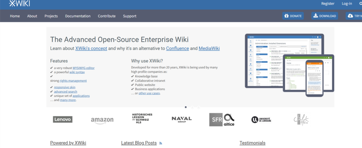Open the Latest Blog Posts RSS feed icon
Image resolution: width=362 pixels, height=148 pixels.
[x=160, y=143]
